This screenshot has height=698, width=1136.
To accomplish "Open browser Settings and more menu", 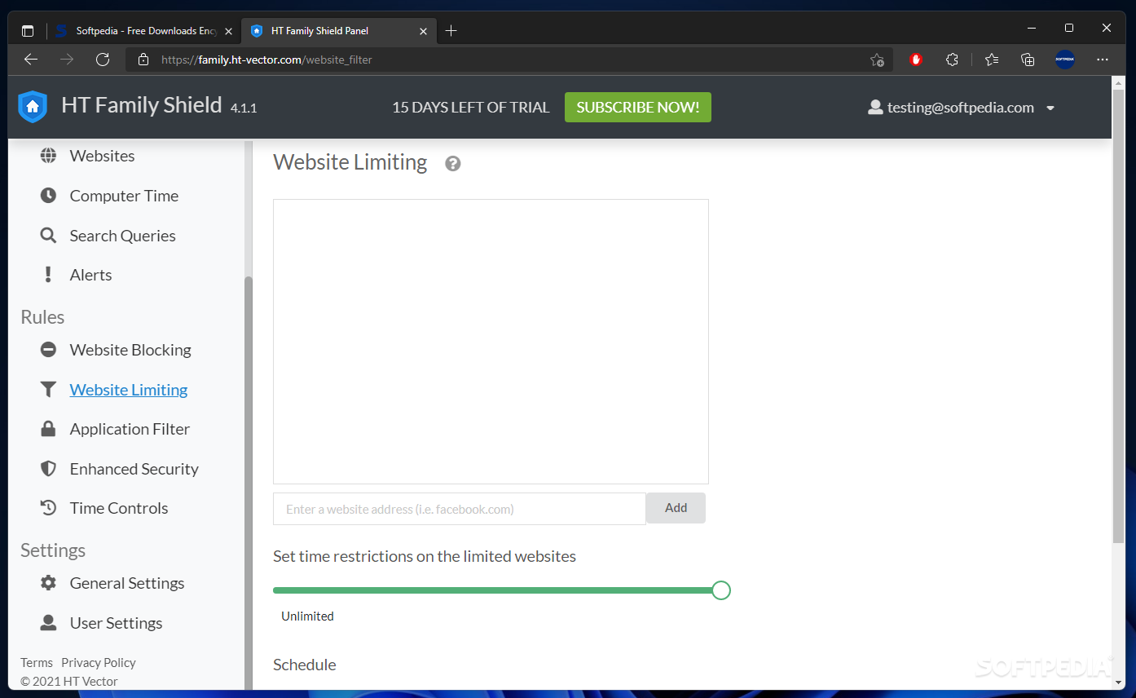I will 1103,60.
